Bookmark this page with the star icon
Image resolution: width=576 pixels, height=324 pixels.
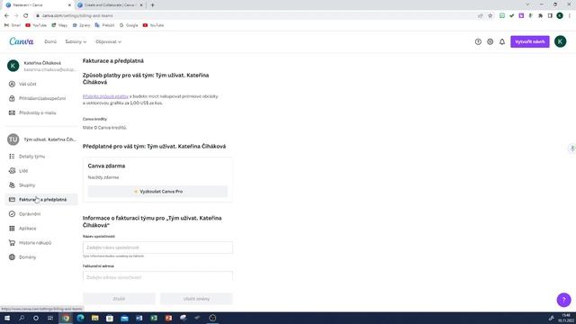(x=490, y=16)
